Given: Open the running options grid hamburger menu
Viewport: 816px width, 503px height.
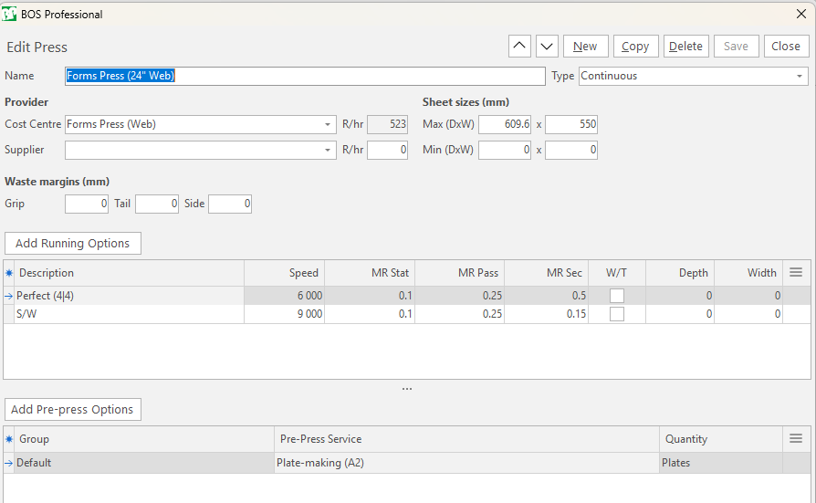Looking at the screenshot, I should (x=796, y=272).
